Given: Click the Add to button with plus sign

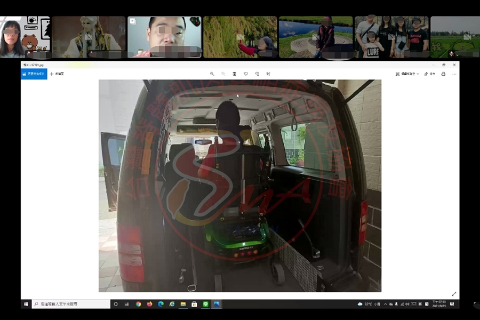Looking at the screenshot, I should click(57, 74).
